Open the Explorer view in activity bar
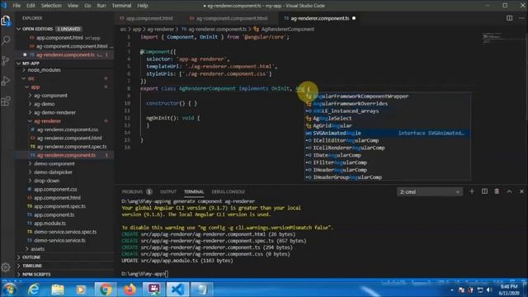Screen dimensions: 528x297 [x=6, y=21]
